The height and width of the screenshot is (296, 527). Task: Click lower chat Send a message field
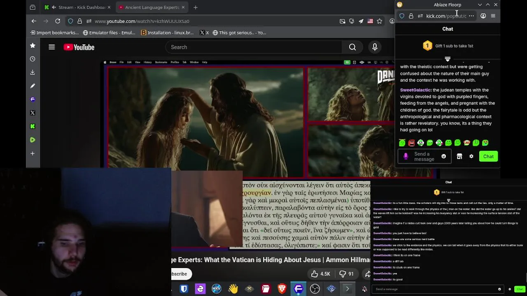[438, 289]
